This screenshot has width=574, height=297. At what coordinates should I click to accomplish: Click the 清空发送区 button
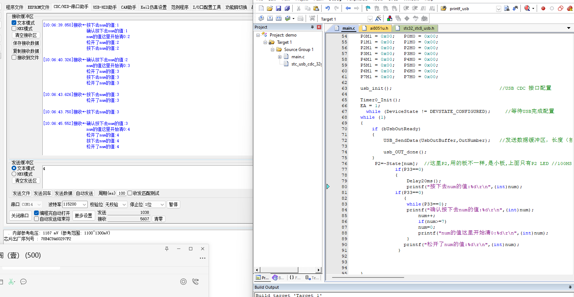click(26, 181)
